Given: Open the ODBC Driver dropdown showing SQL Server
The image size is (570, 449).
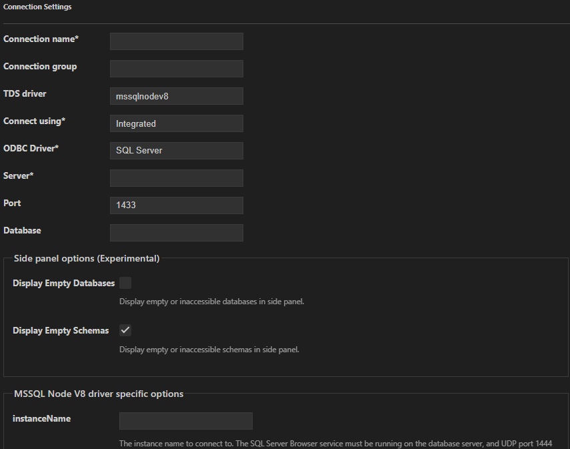Looking at the screenshot, I should point(176,151).
